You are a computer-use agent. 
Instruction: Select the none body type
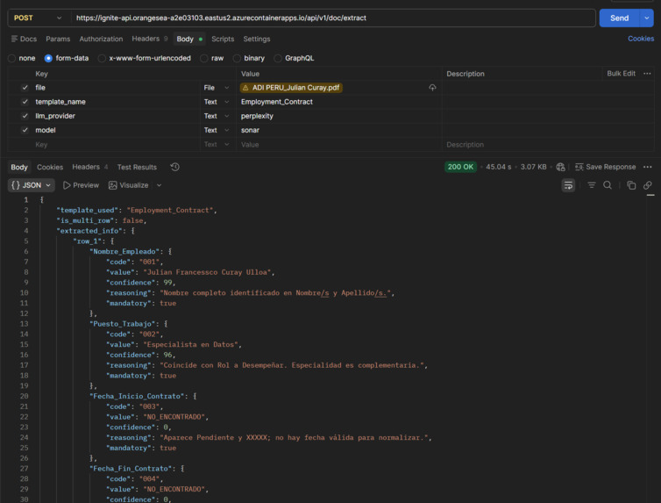pos(11,58)
